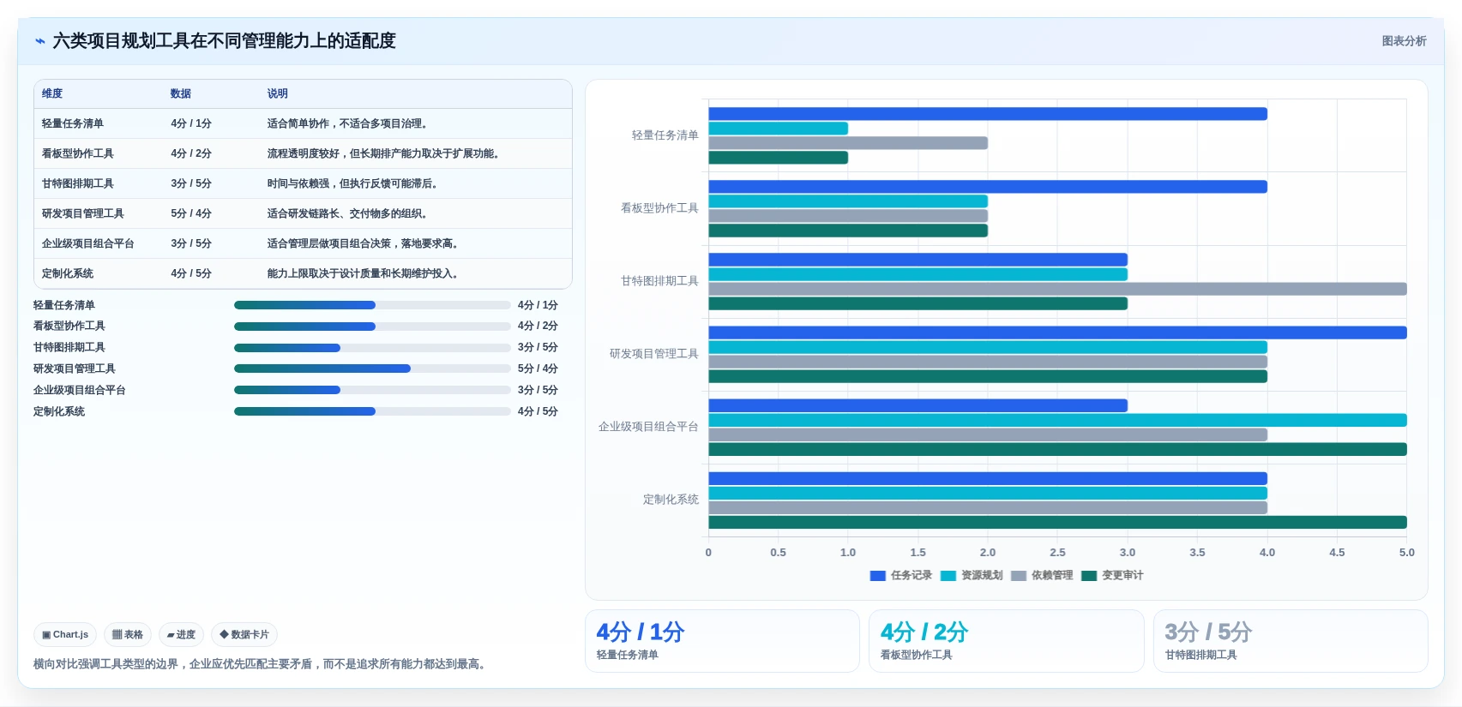Viewport: 1462px width, 707px height.
Task: Click the page title 六类项目规划工具在不同管理能力上的适配度
Action: pos(224,41)
